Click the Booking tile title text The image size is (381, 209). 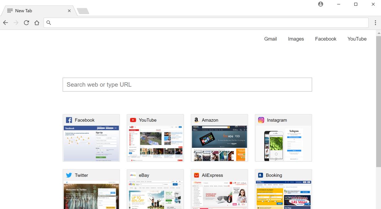274,175
